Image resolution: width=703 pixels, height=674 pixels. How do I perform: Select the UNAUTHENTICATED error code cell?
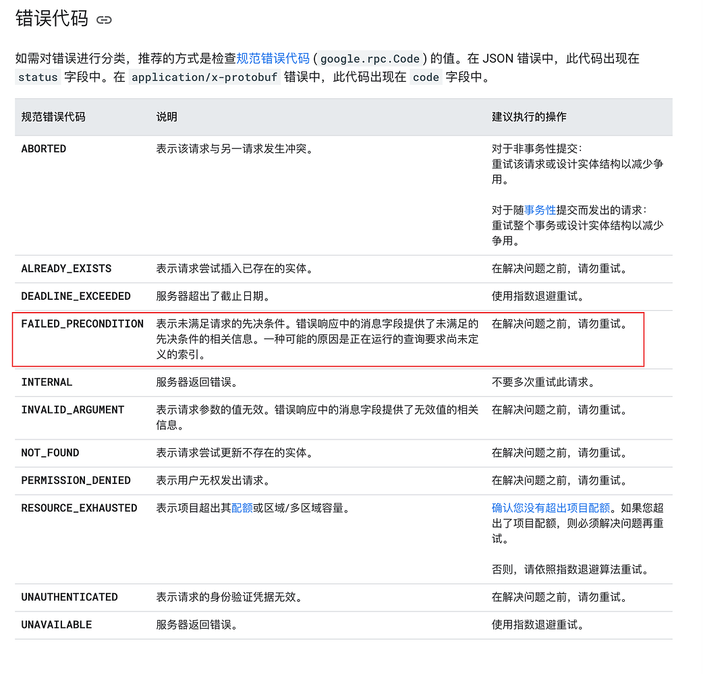[69, 597]
